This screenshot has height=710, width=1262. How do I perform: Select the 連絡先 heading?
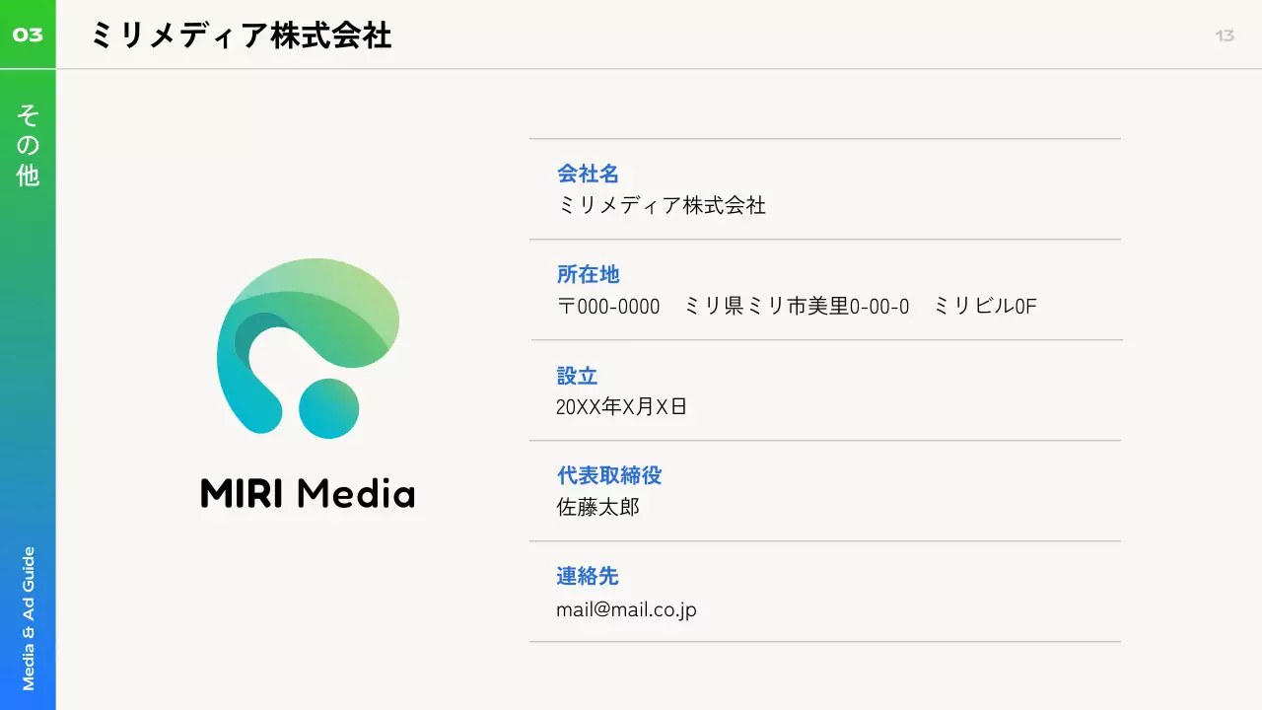(x=588, y=577)
